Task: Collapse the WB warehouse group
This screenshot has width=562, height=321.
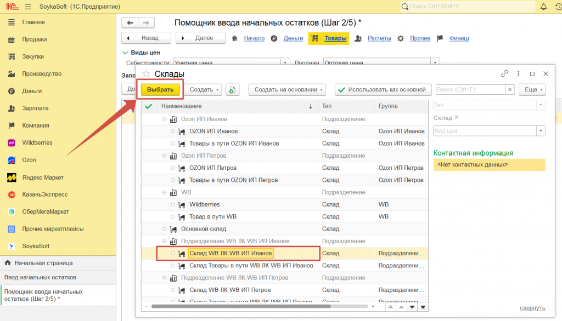Action: (164, 192)
